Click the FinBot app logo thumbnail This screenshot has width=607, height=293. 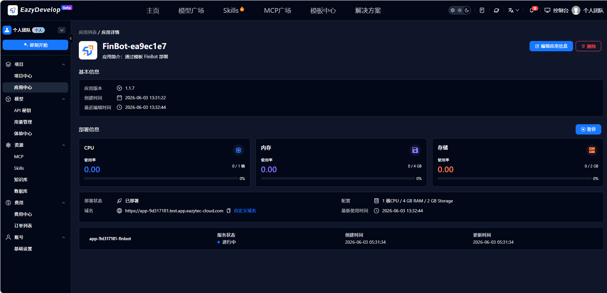point(88,50)
